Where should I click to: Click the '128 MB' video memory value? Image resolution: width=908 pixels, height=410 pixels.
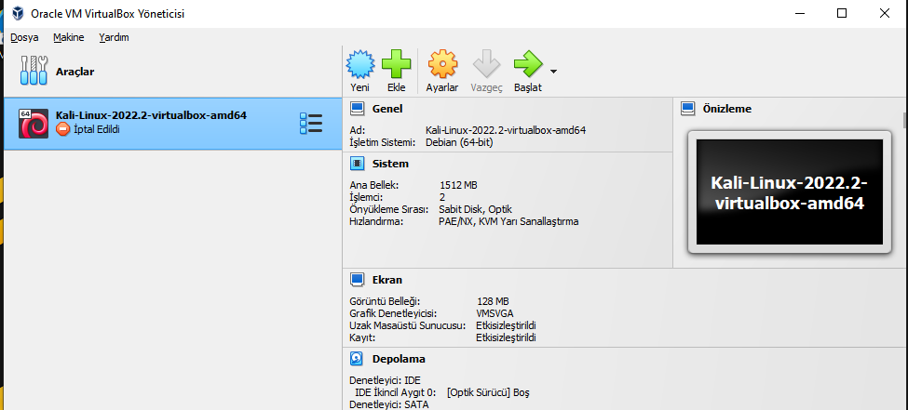pyautogui.click(x=493, y=301)
